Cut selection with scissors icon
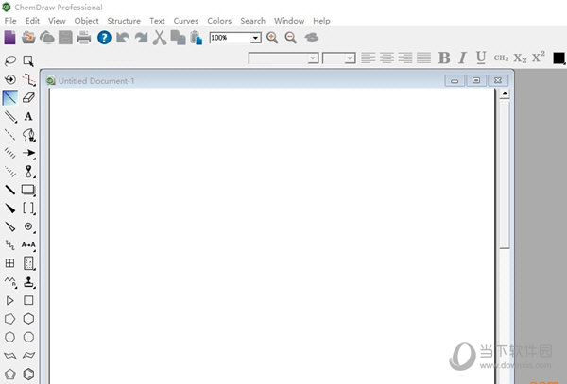This screenshot has width=567, height=384. click(x=160, y=38)
